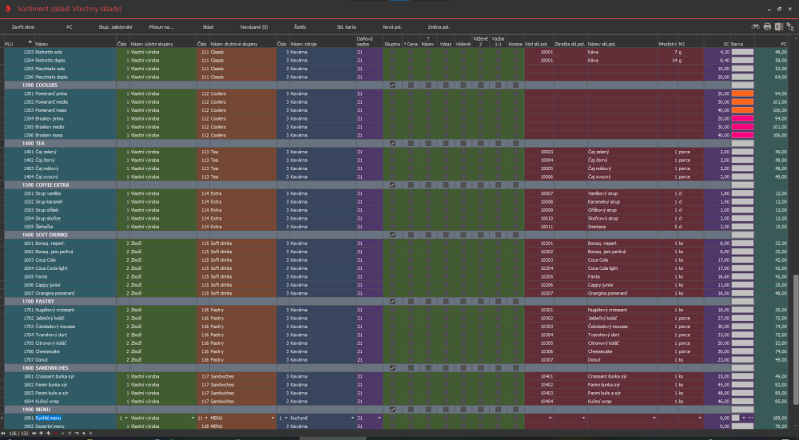
Task: Toggle Skupina checkbox in 1500 COFFEE EXTRA row
Action: (x=392, y=184)
